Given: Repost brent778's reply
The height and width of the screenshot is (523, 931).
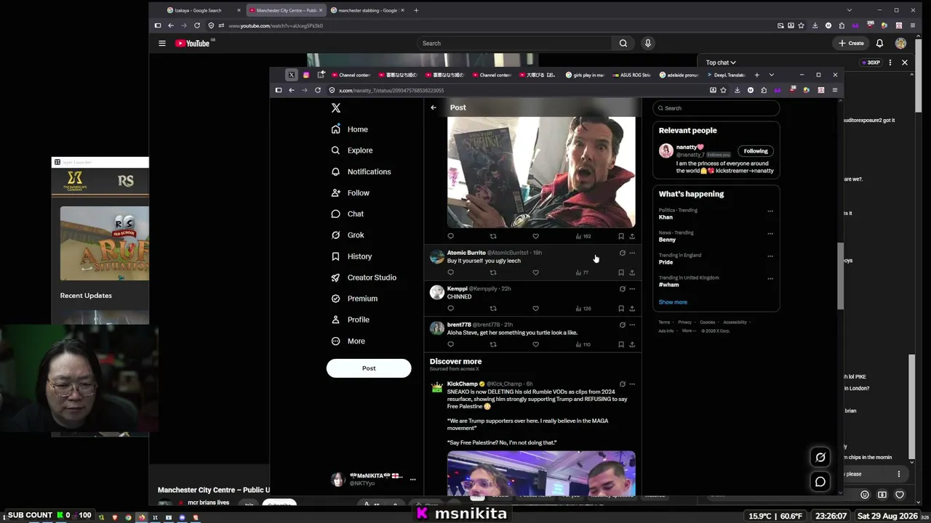Looking at the screenshot, I should (x=493, y=344).
